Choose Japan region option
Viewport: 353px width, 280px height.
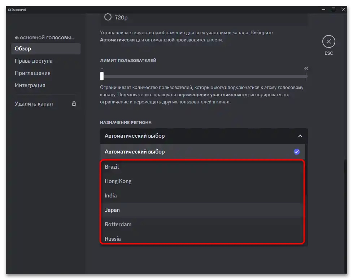coord(112,210)
